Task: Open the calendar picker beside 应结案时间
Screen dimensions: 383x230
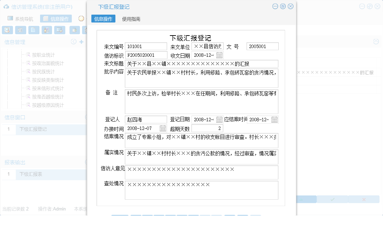Action: tap(275, 120)
